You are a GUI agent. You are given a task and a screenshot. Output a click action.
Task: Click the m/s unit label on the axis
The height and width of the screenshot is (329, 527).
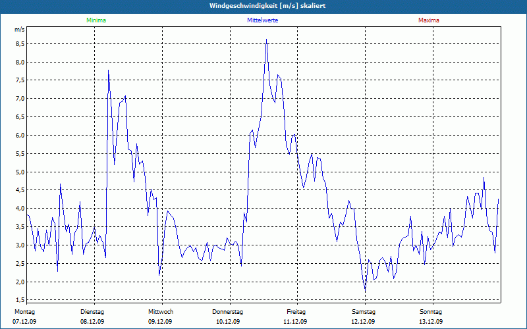pyautogui.click(x=19, y=30)
